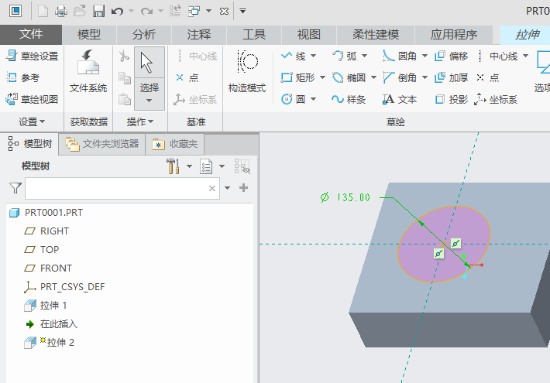Screen dimensions: 550x383
Task: Click the 草绘视图 sketch view icon
Action: click(33, 99)
